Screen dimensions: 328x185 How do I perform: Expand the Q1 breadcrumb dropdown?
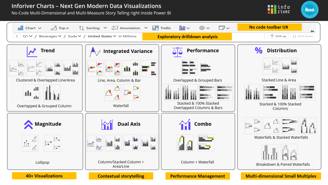(28, 36)
